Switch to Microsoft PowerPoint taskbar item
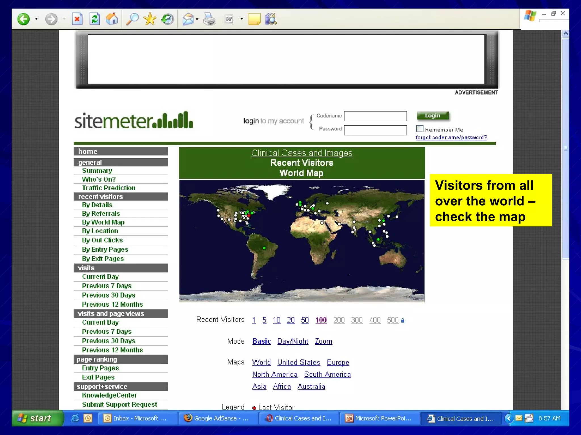The height and width of the screenshot is (435, 581). 380,418
